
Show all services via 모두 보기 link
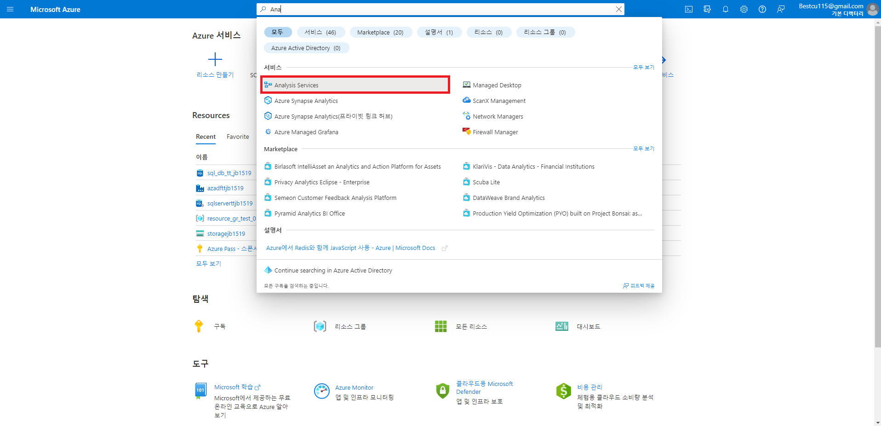(x=644, y=67)
